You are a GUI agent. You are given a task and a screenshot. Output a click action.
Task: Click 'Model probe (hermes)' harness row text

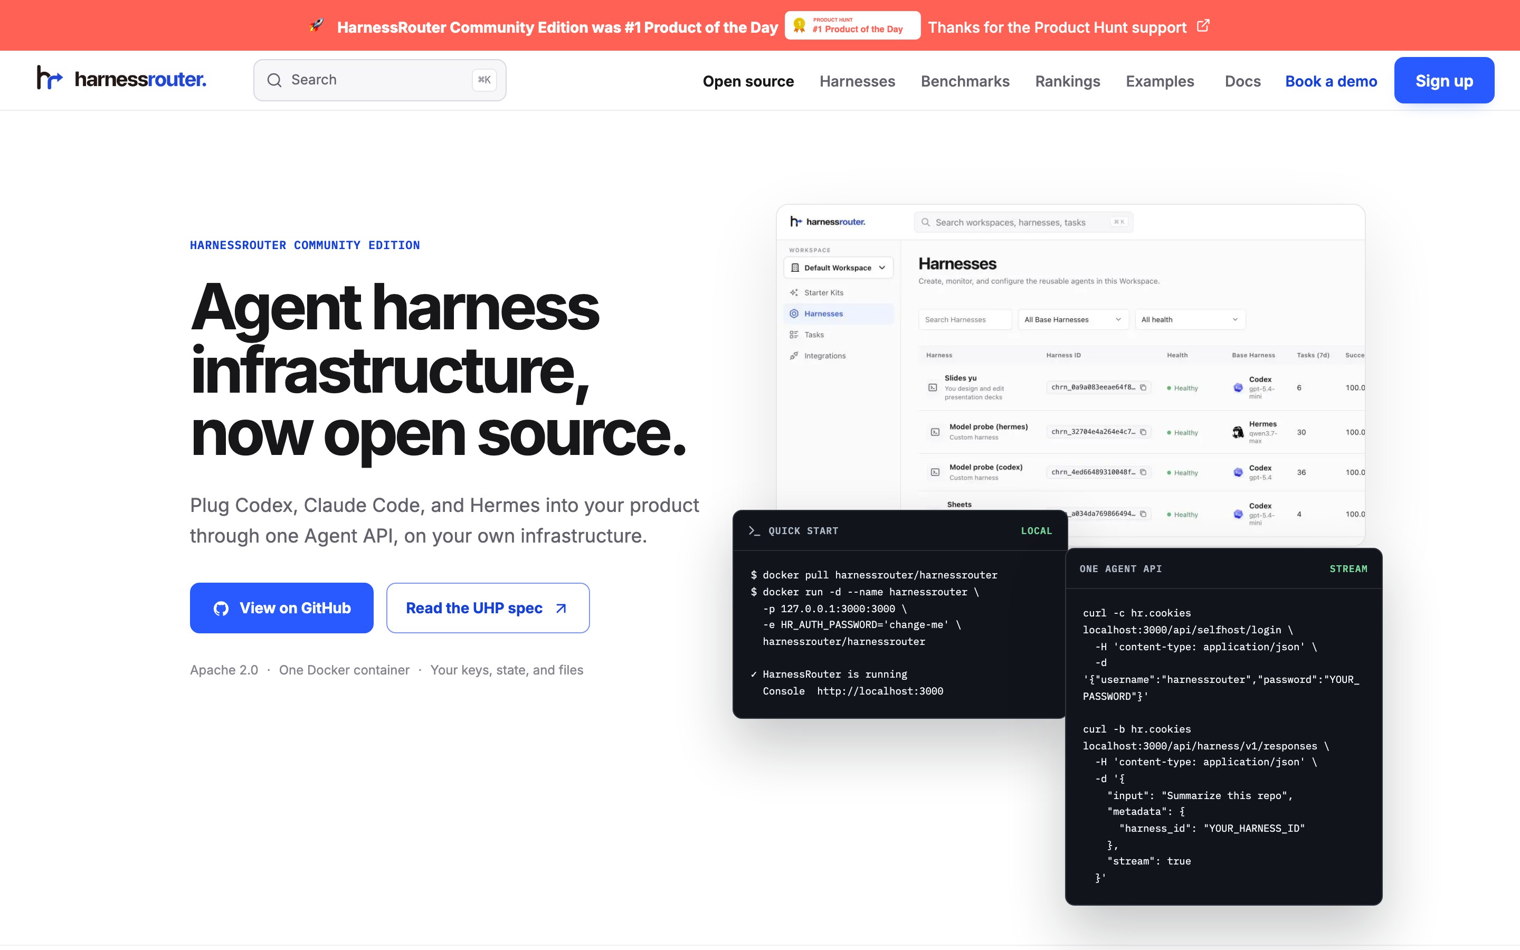pyautogui.click(x=988, y=426)
